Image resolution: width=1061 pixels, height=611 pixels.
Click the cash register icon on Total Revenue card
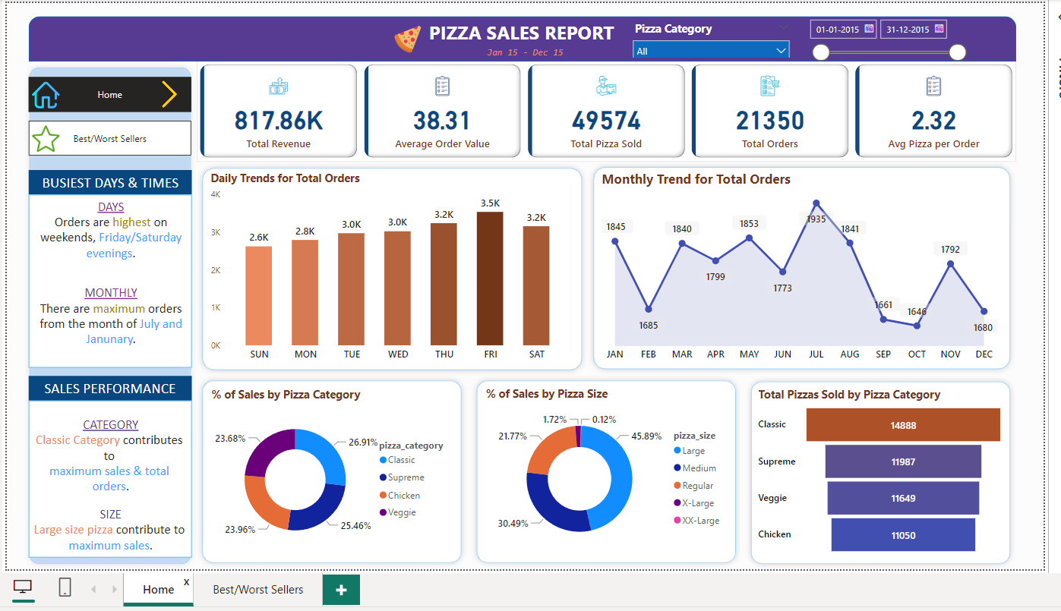pyautogui.click(x=278, y=86)
